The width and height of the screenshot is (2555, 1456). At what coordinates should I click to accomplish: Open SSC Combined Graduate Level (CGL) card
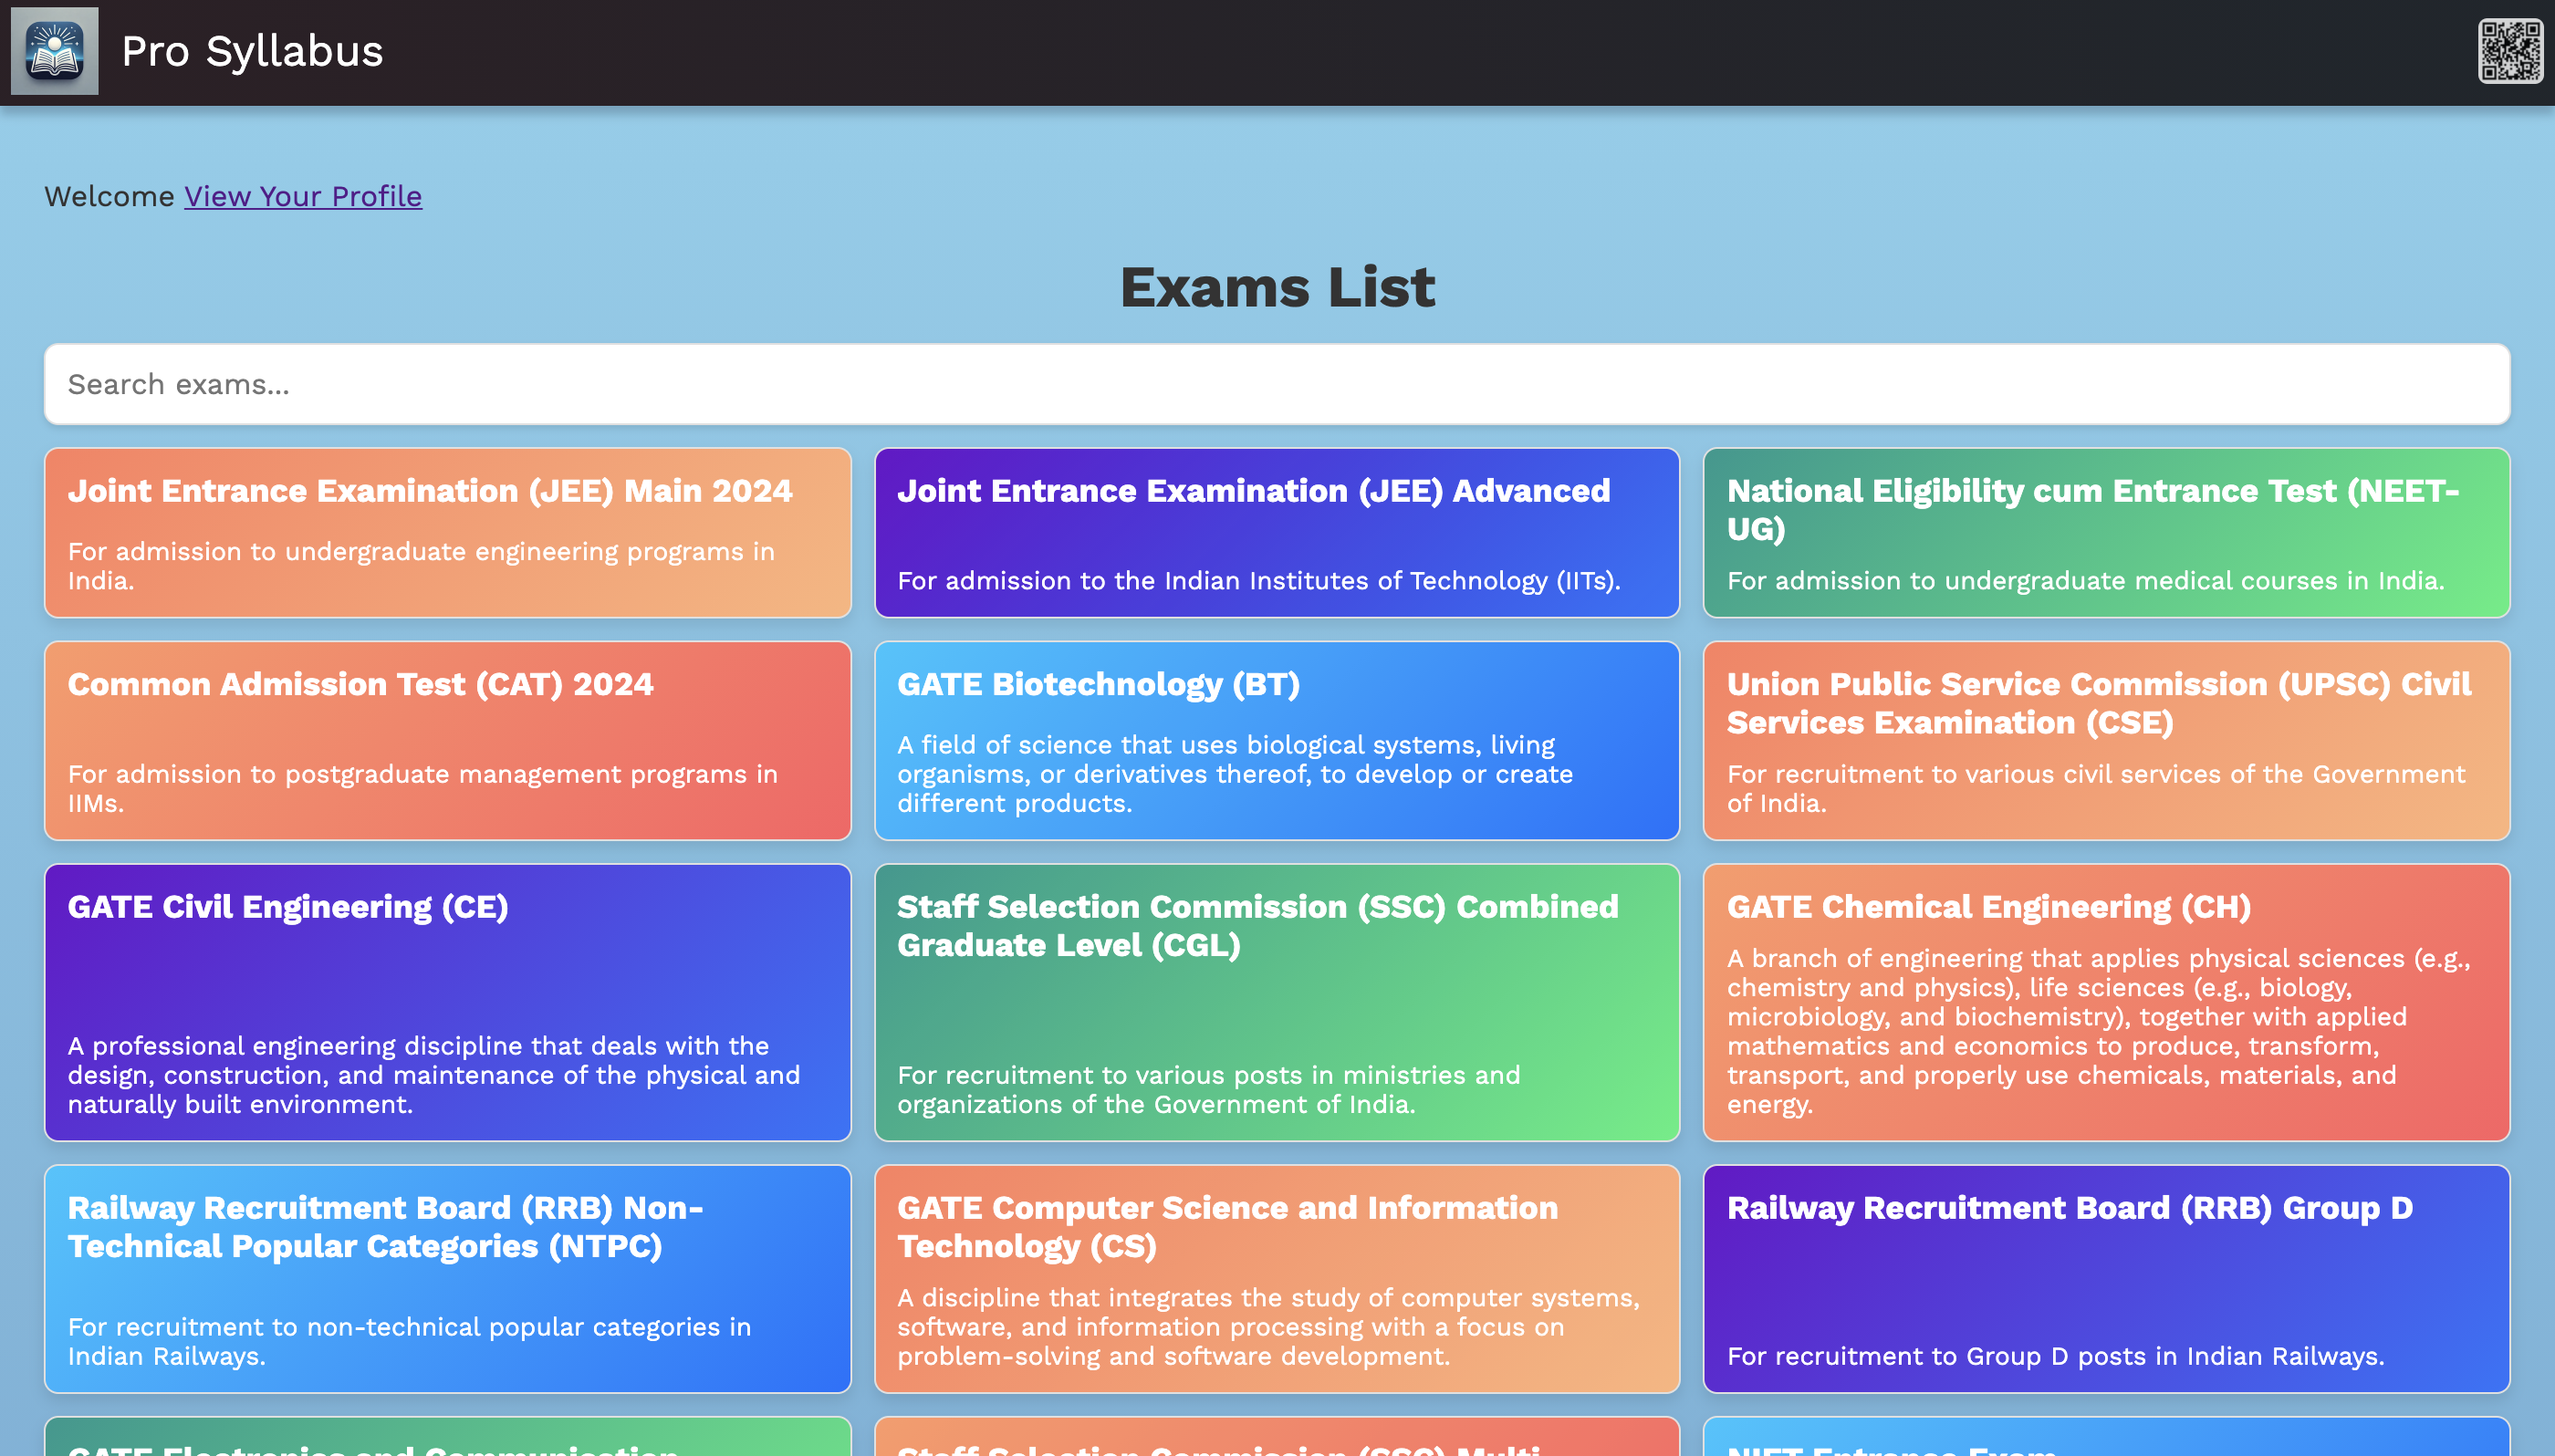1277,1003
